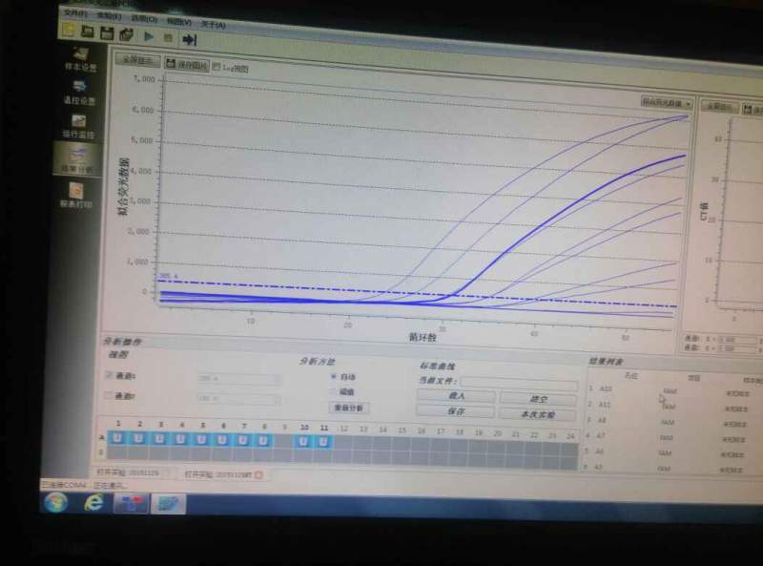Click the 清空 standard curve button
This screenshot has width=763, height=566.
click(x=538, y=399)
